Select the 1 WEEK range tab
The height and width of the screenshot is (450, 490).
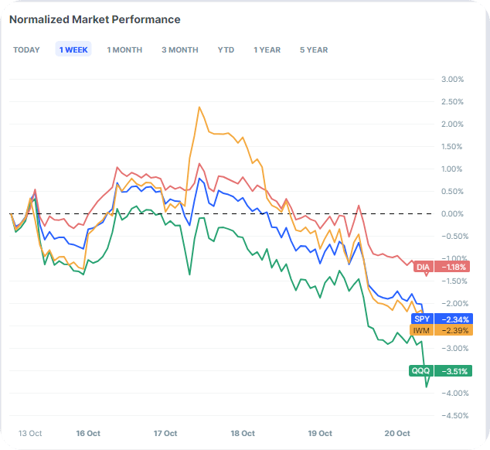73,49
